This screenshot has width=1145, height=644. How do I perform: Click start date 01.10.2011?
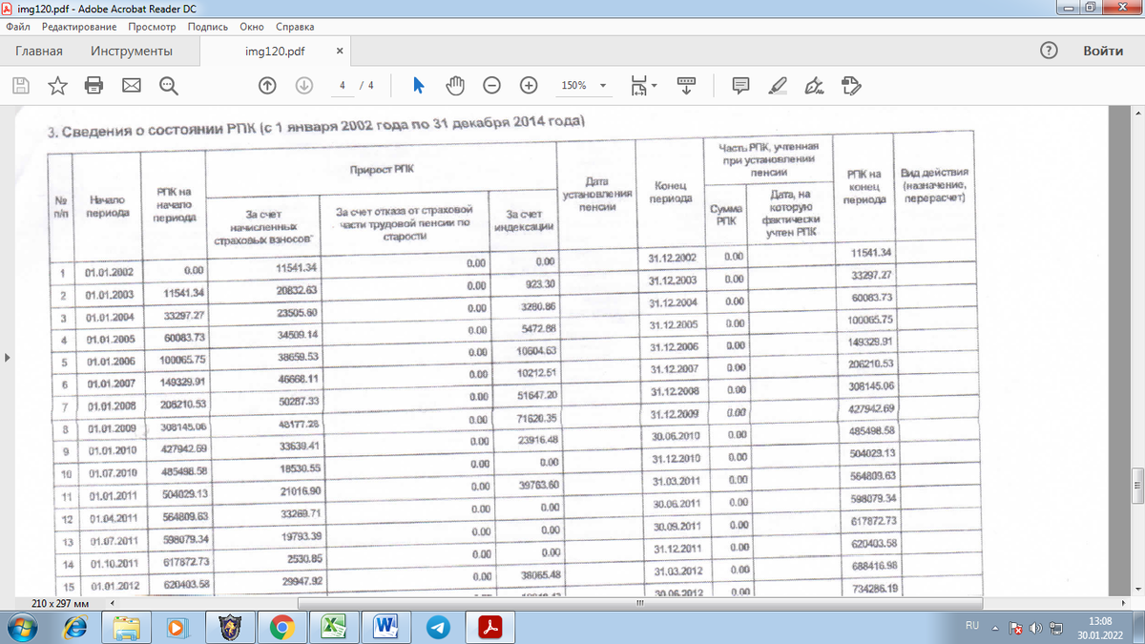114,562
